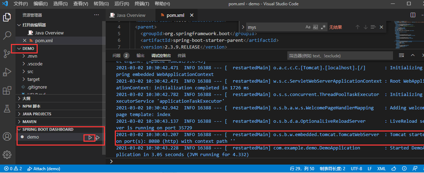
Task: Click Attach (demo) in status bar
Action: point(44,169)
